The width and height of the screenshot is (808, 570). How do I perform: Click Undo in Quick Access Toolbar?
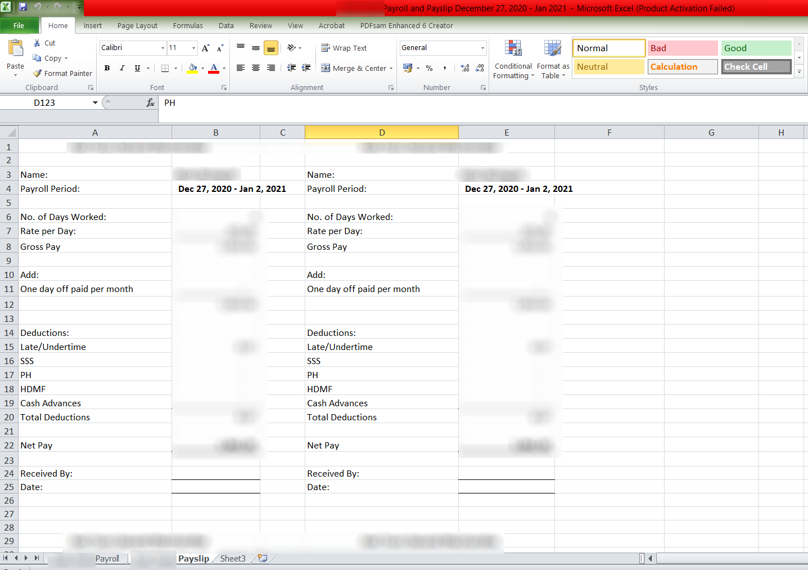(38, 7)
